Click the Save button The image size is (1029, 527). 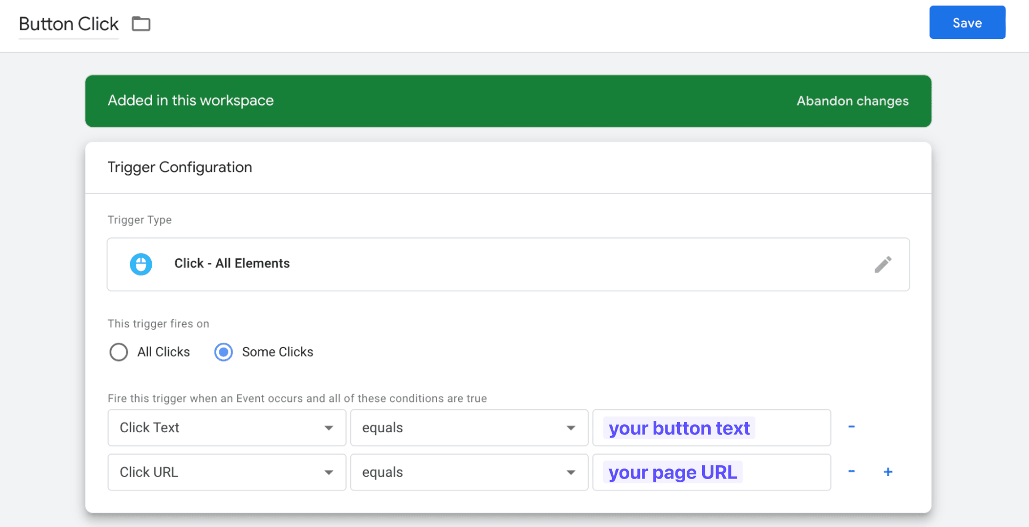pos(967,22)
